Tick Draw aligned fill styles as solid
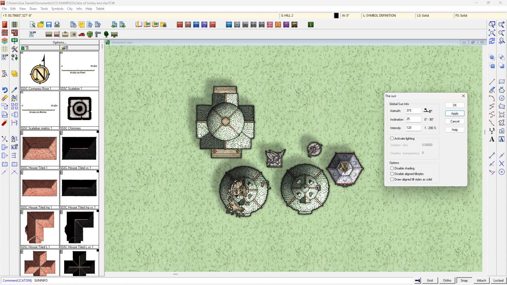 tap(392, 180)
